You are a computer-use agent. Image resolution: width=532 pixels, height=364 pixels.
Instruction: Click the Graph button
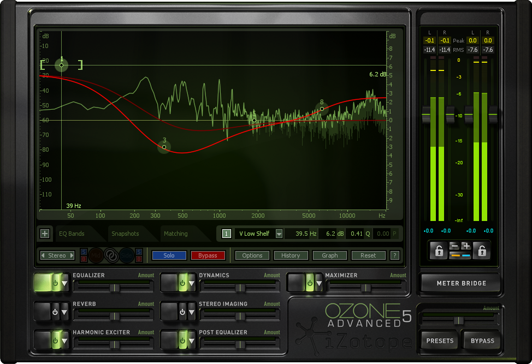point(330,255)
